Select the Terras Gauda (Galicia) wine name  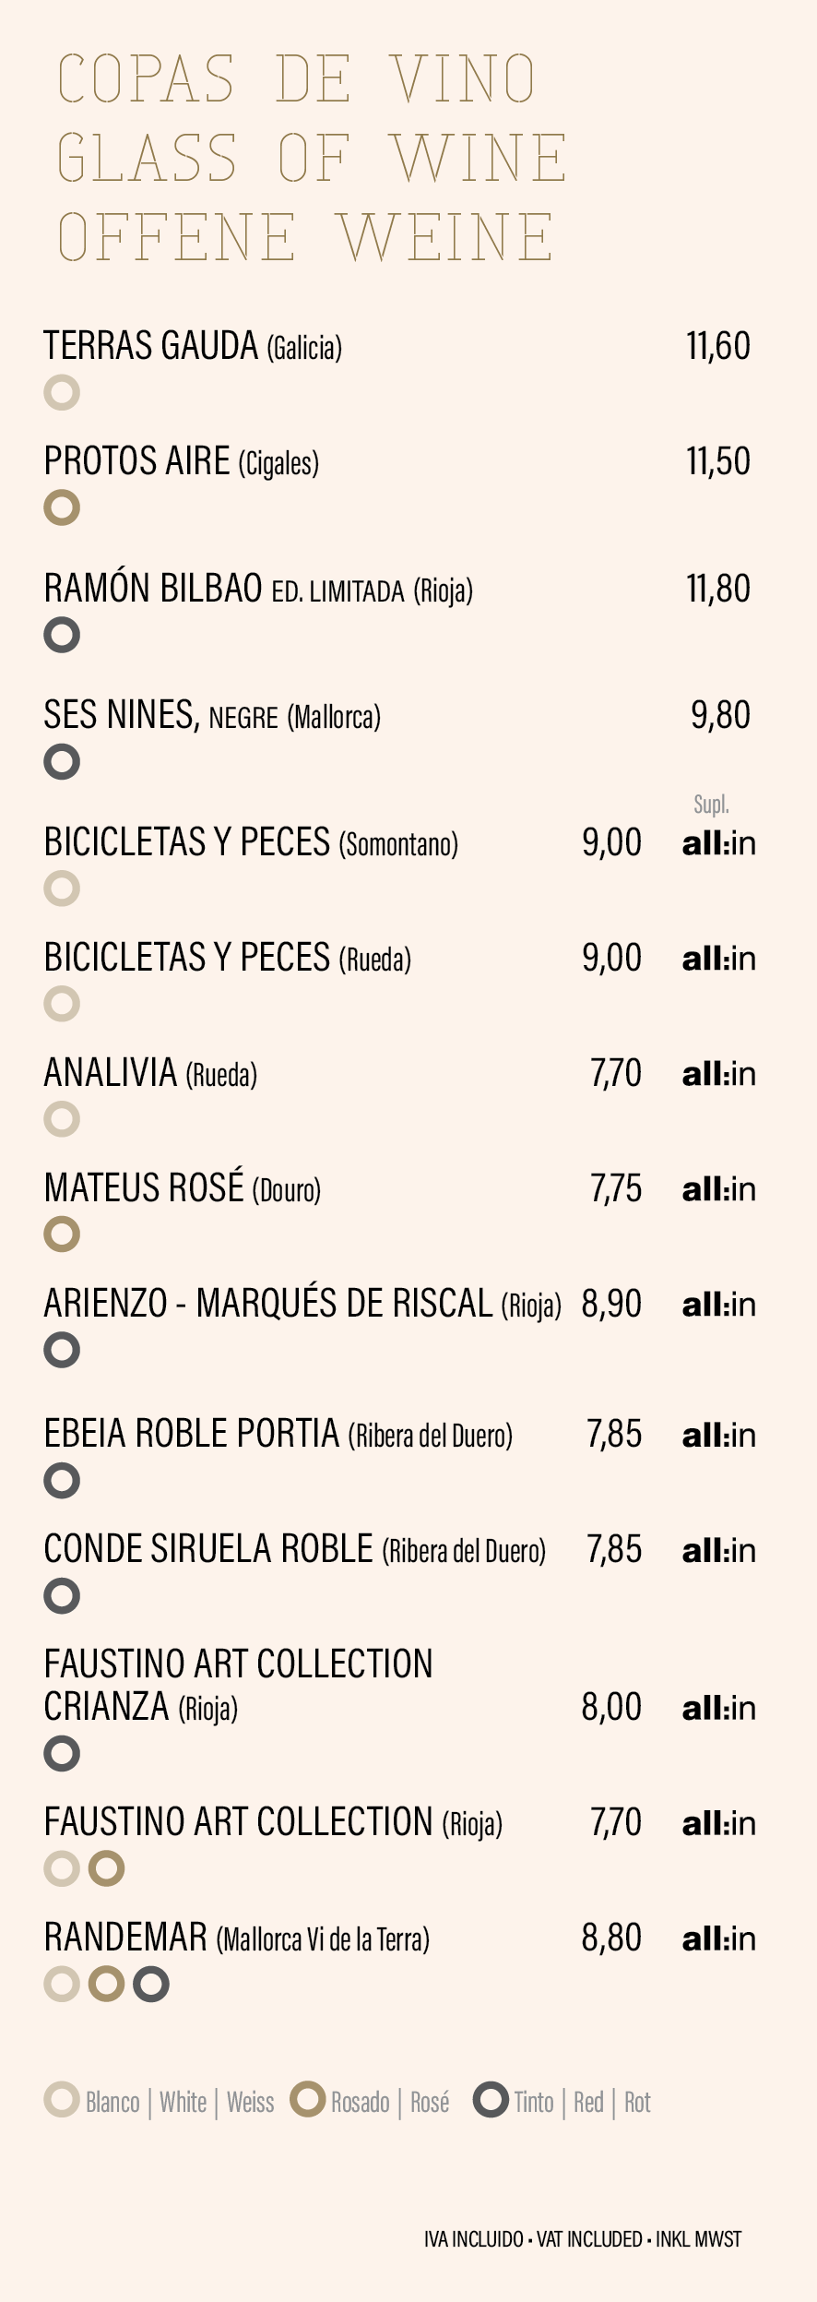pos(193,346)
